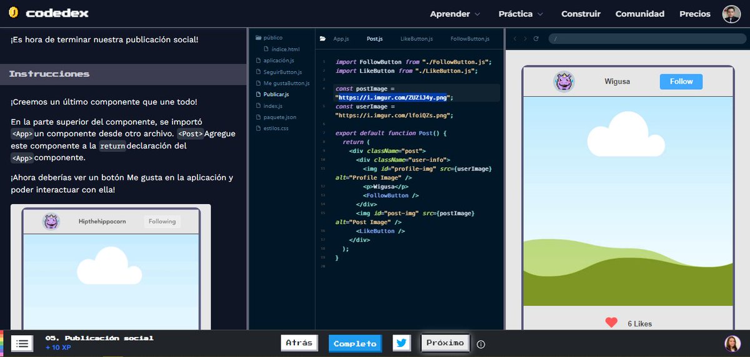Image resolution: width=750 pixels, height=357 pixels.
Task: Share on Twitter with the bird icon
Action: [402, 343]
